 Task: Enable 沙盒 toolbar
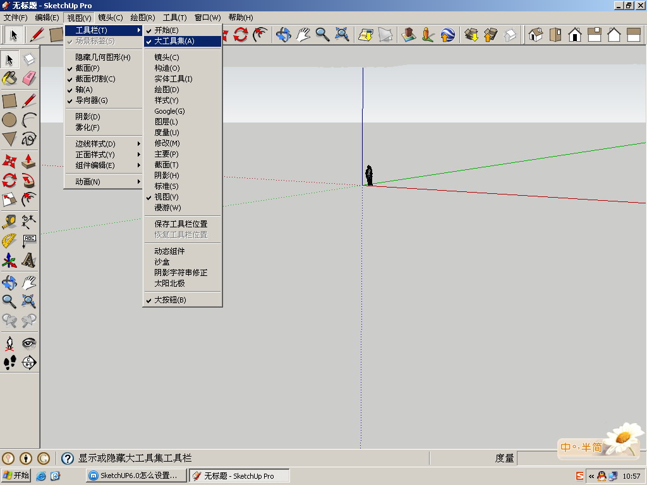[x=183, y=262]
